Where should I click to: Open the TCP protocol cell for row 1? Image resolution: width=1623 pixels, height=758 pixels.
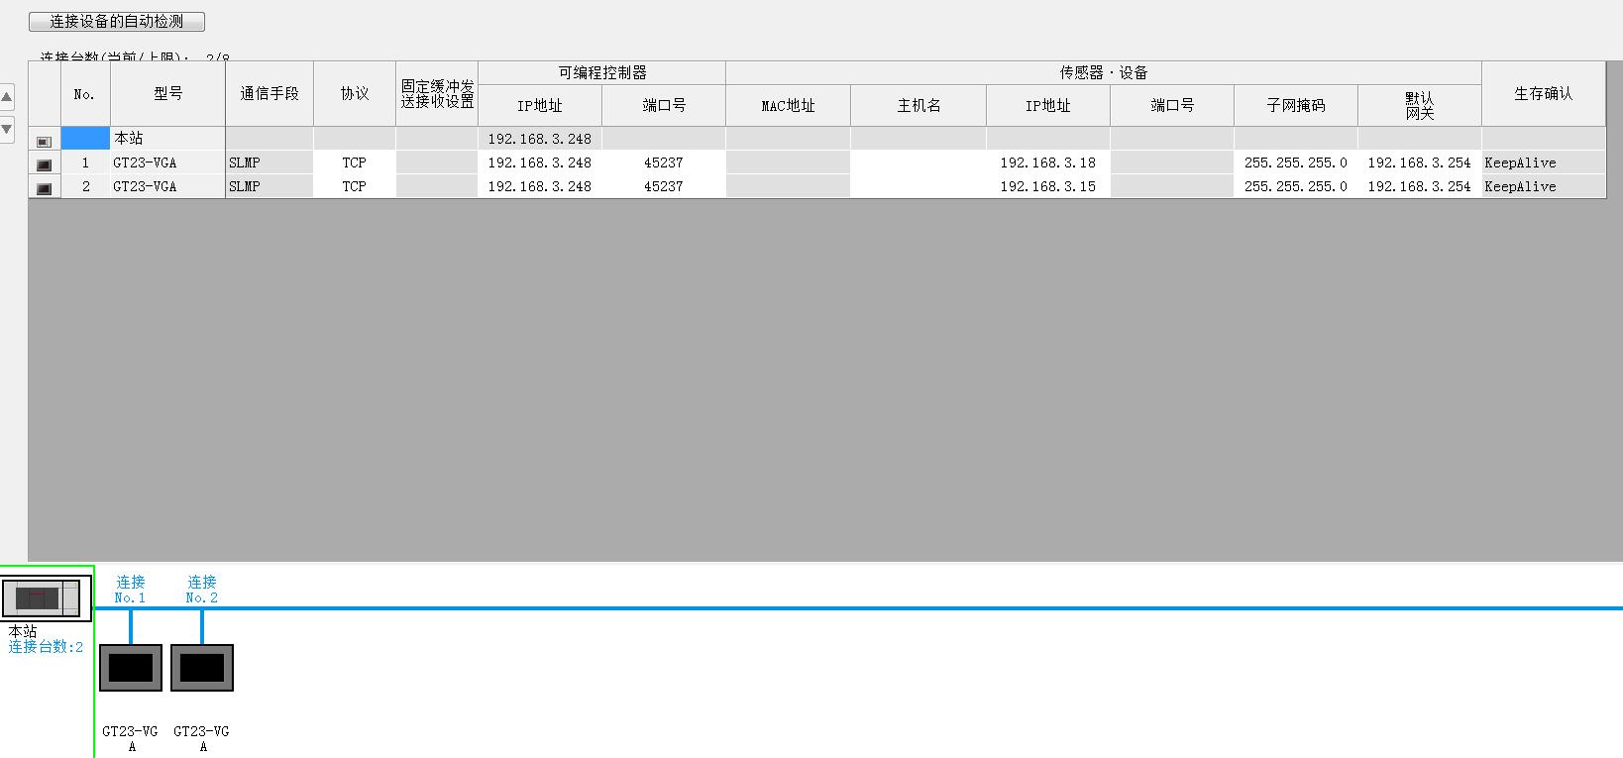click(354, 162)
